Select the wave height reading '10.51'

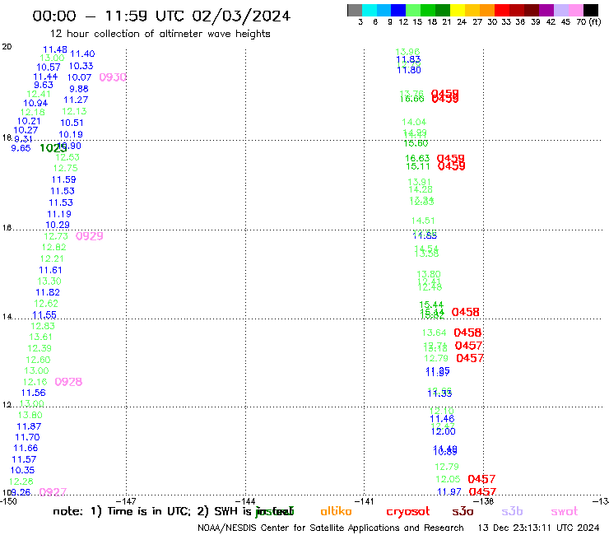pos(72,123)
